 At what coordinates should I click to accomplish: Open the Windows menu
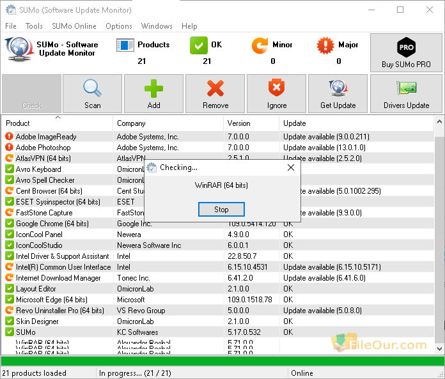pos(157,26)
